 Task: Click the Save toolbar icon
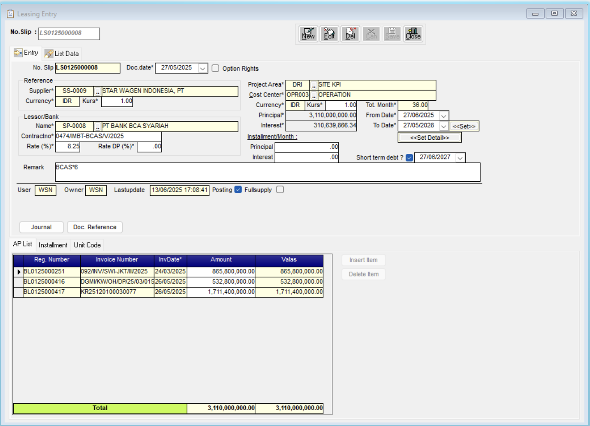[392, 34]
